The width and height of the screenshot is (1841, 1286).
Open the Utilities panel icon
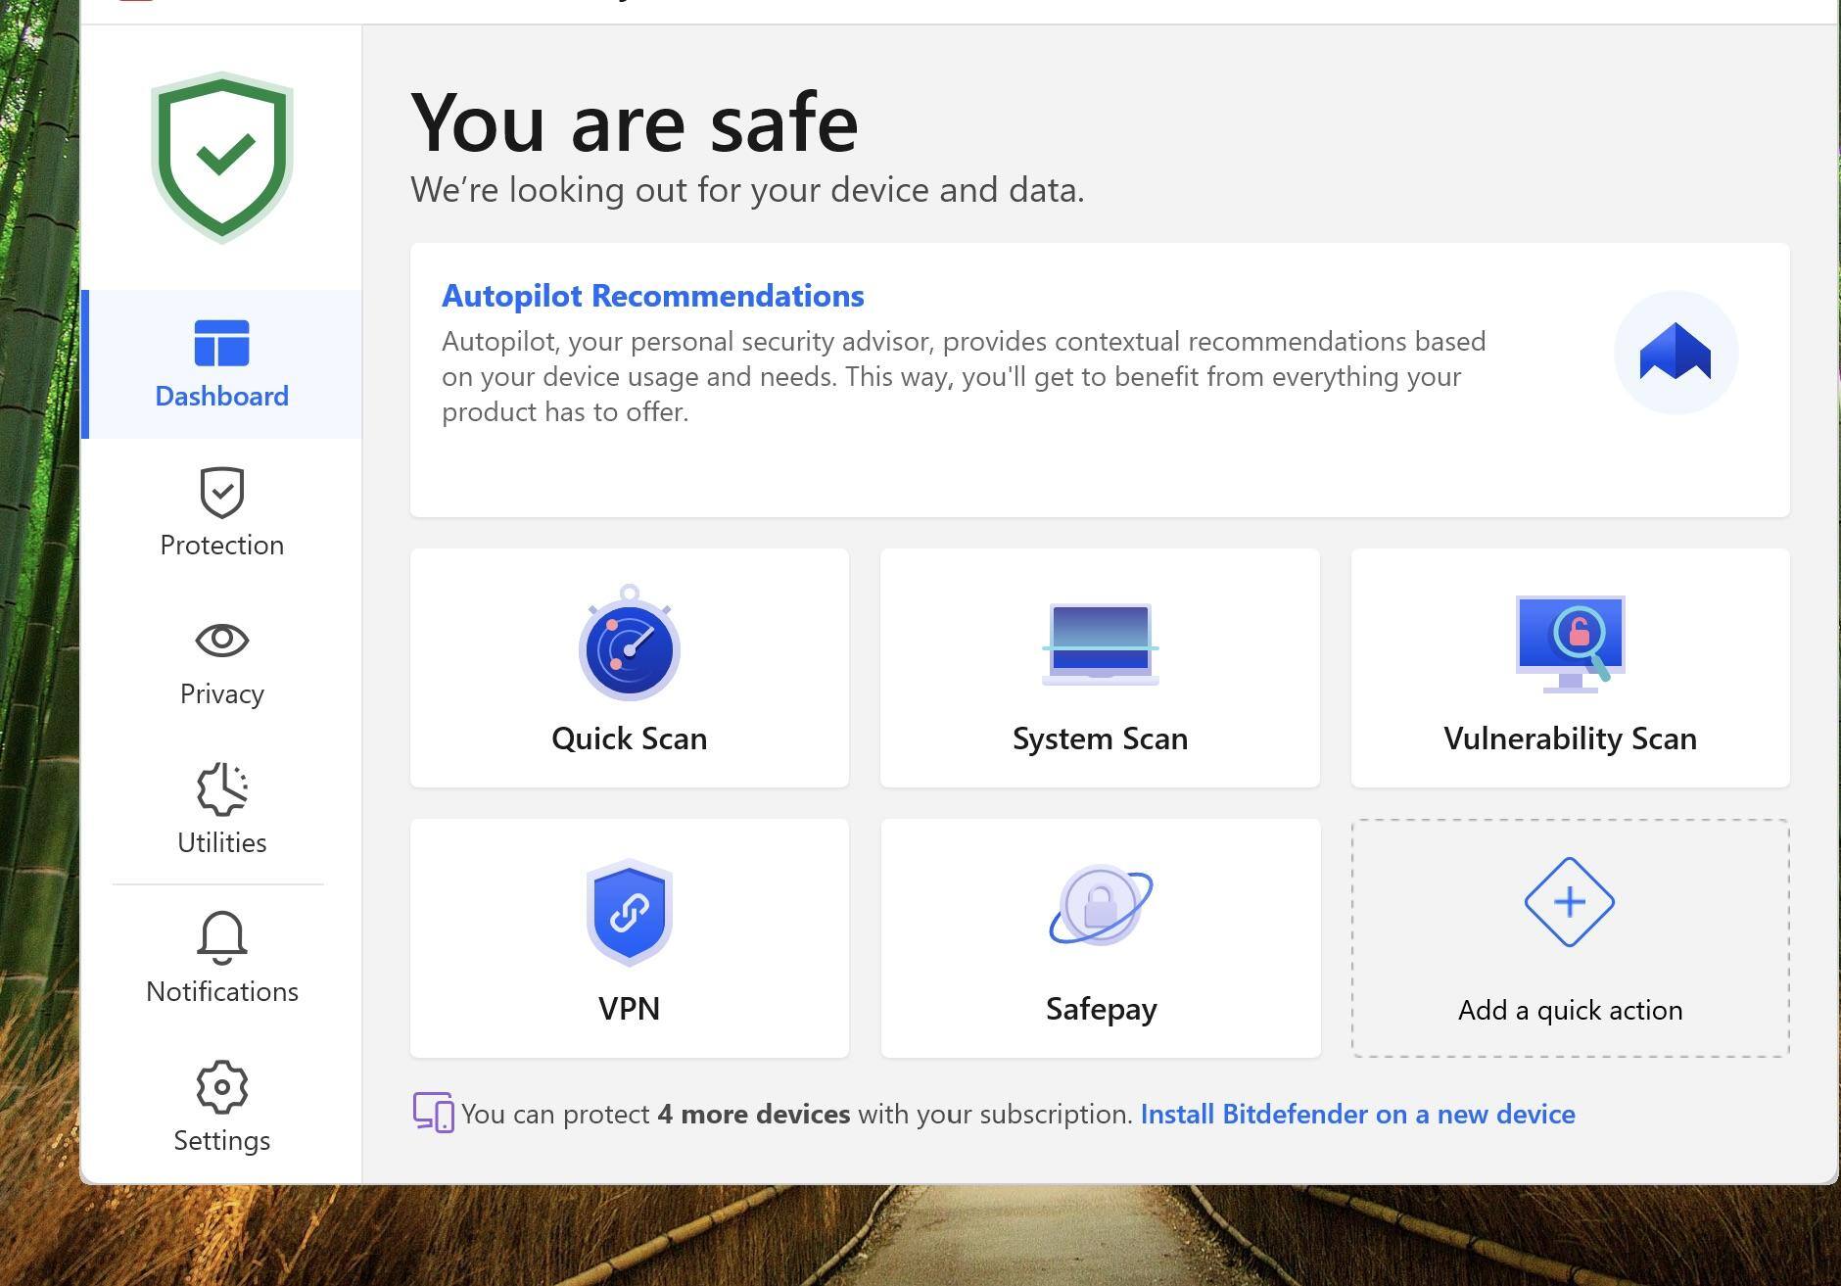tap(222, 789)
